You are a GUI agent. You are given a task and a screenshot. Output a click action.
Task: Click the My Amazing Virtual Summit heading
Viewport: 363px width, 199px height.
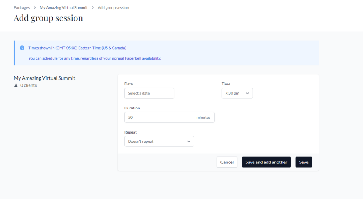pos(44,78)
